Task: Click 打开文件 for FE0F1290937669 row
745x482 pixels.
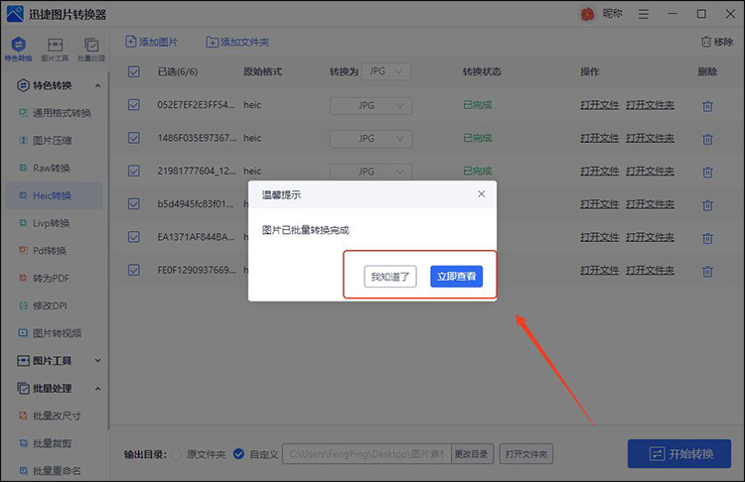Action: [x=600, y=270]
